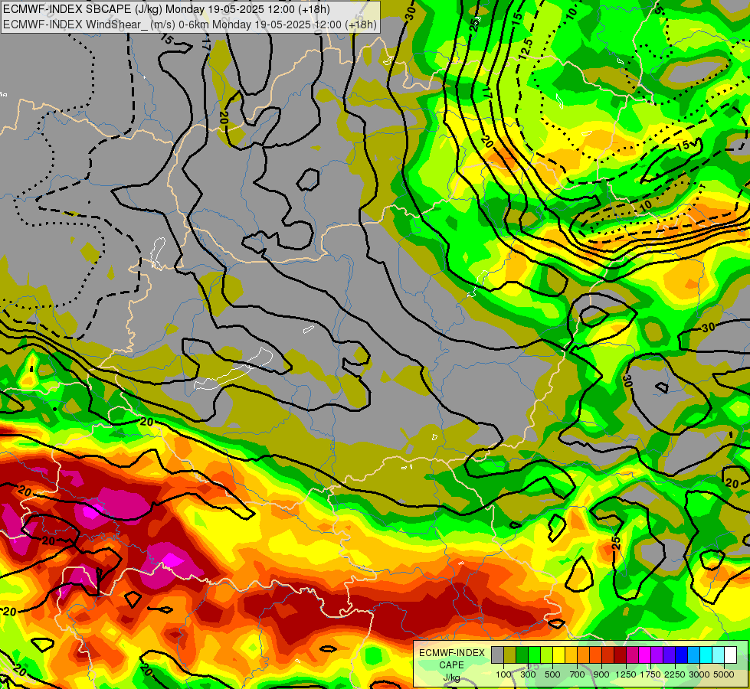Click the legend value label 3000

699,674
